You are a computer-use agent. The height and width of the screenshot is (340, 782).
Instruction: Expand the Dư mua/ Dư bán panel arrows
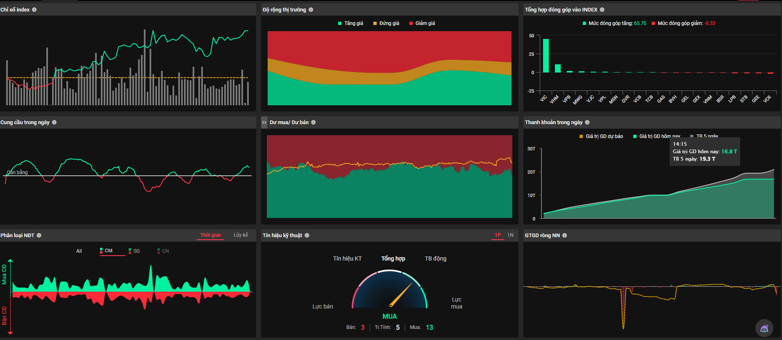pos(264,122)
